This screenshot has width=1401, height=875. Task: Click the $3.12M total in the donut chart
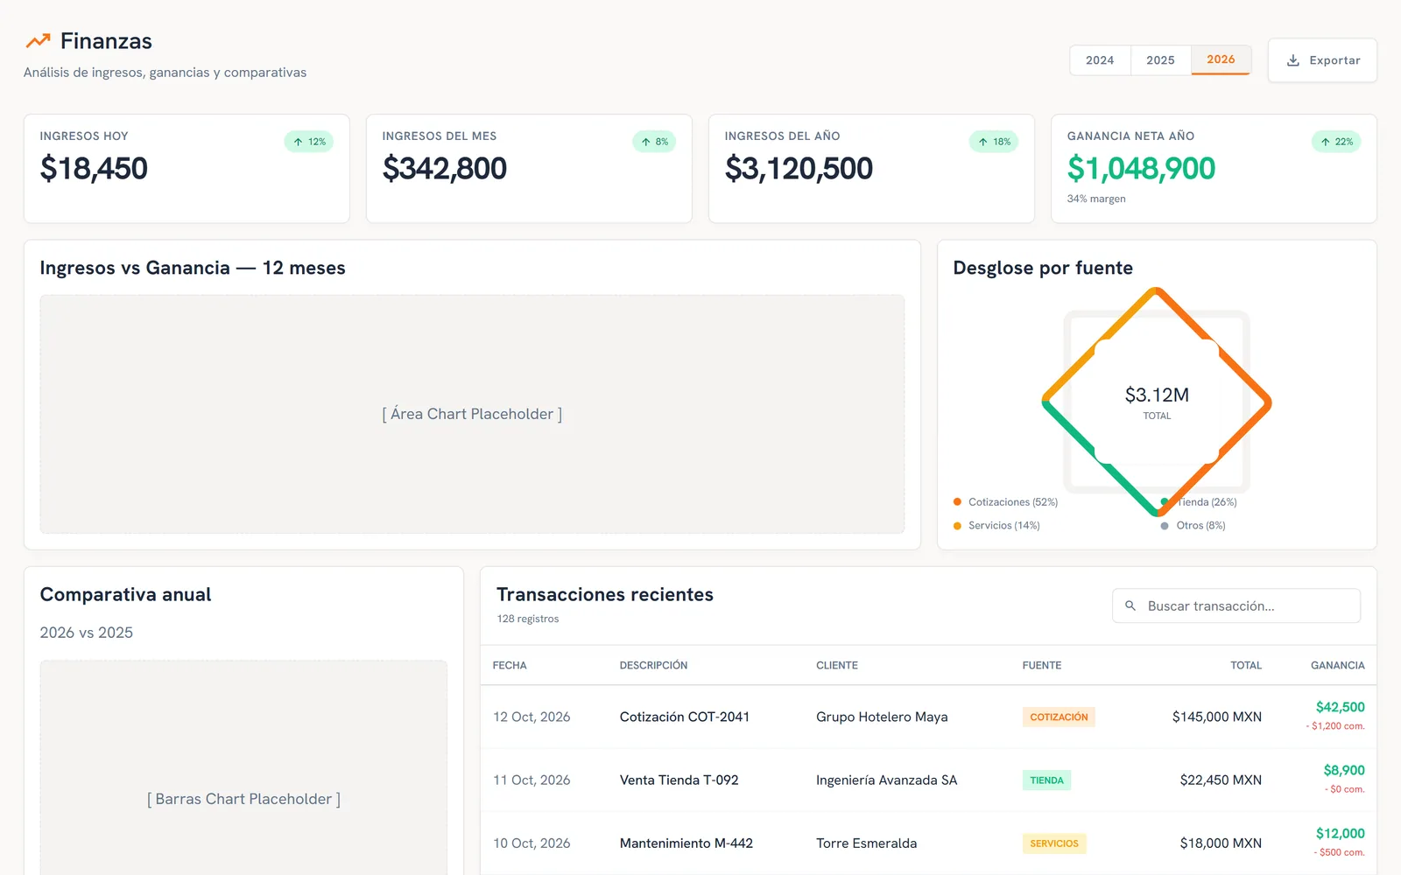click(1157, 395)
